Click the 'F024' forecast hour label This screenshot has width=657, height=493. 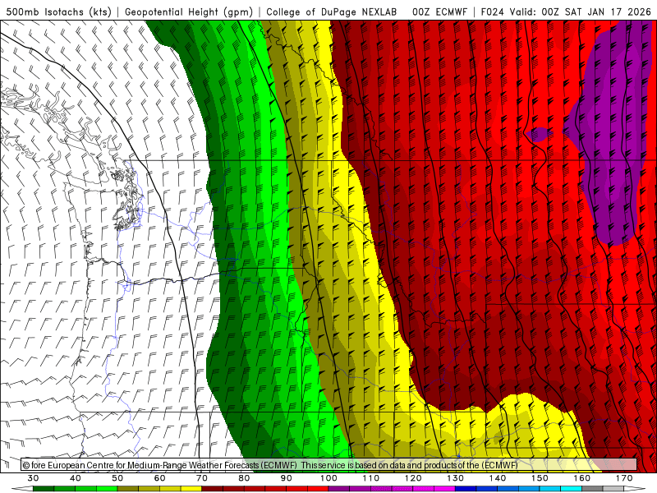point(492,12)
